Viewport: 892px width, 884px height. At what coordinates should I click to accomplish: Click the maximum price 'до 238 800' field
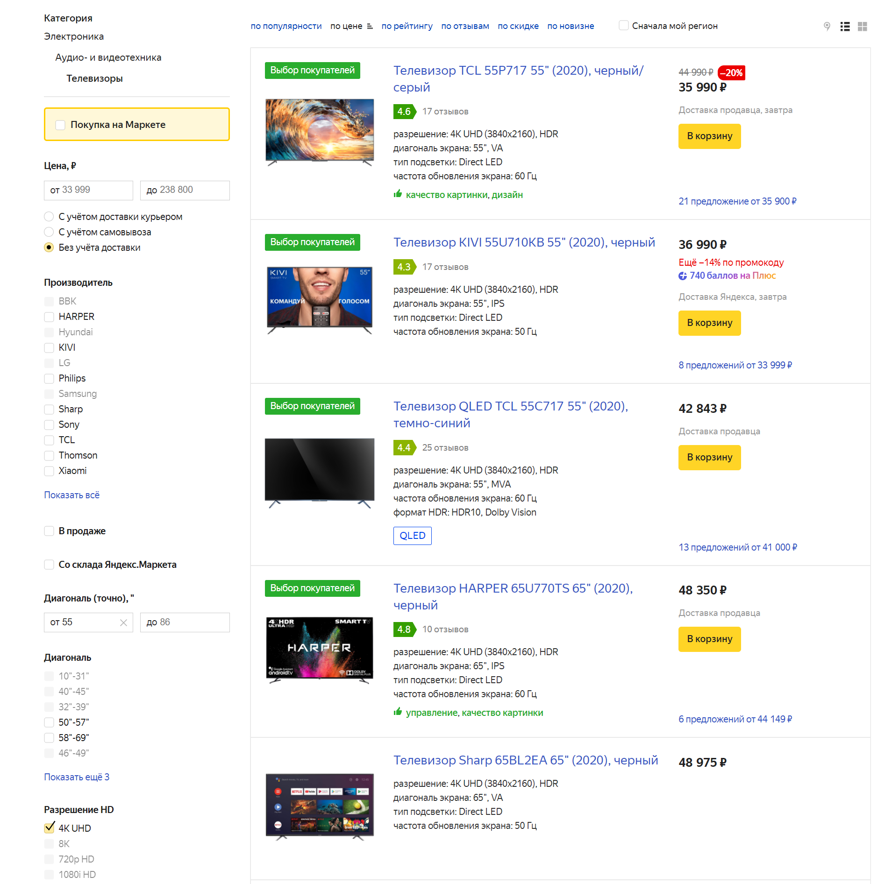click(x=185, y=190)
